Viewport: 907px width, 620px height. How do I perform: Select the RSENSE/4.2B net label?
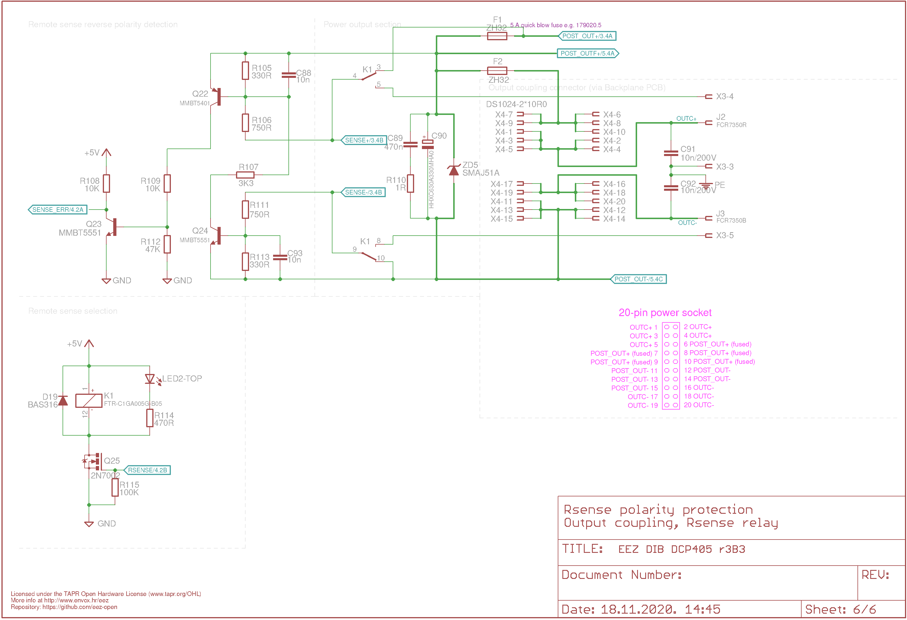click(147, 470)
